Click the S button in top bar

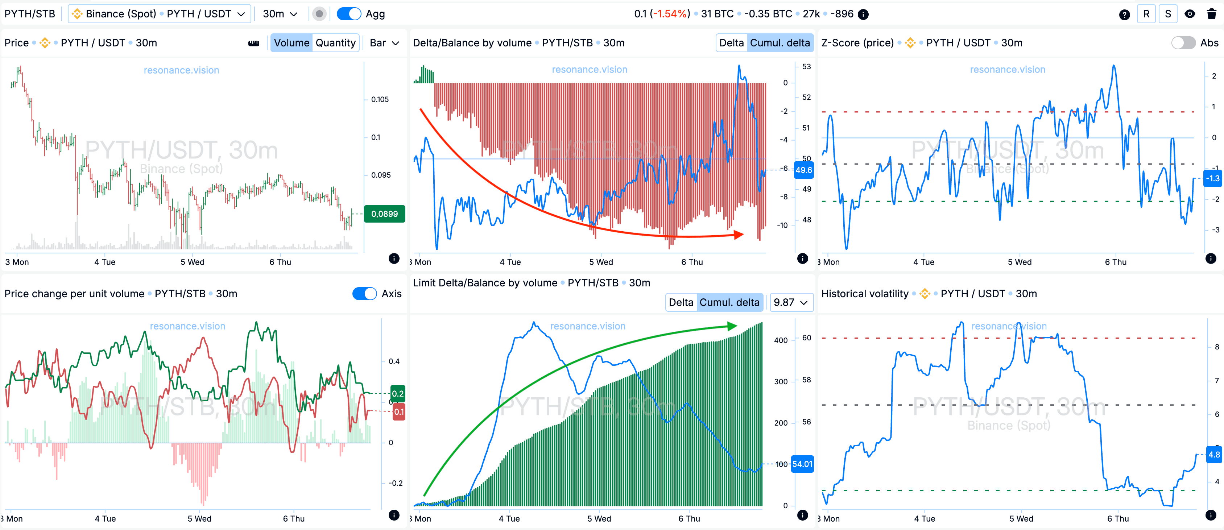click(x=1168, y=14)
